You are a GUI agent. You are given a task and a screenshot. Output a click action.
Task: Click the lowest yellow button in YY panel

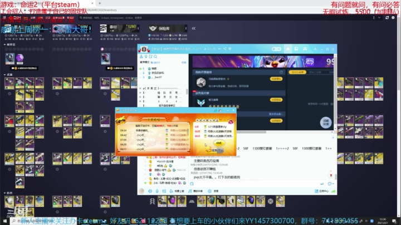[x=276, y=120]
